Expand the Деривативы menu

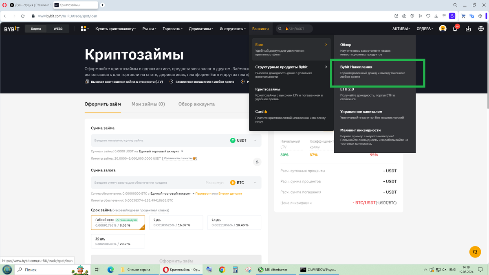point(201,29)
